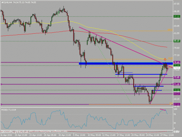Click the 27 May 13:00 time label

(x=167, y=135)
